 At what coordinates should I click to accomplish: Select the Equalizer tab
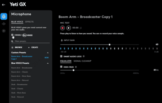(x=66, y=61)
